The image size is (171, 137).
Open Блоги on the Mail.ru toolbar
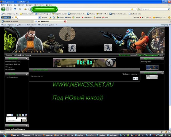pos(60,17)
